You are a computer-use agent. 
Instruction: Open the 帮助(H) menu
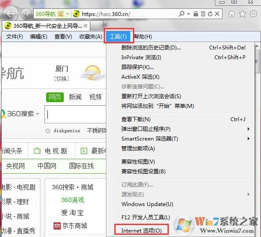[143, 37]
